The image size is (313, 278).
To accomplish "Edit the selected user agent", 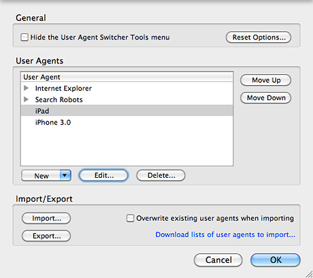I will tap(103, 175).
